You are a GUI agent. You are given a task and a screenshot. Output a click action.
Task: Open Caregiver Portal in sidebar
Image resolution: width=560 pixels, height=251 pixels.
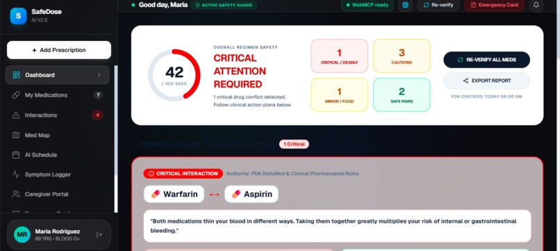tap(57, 194)
